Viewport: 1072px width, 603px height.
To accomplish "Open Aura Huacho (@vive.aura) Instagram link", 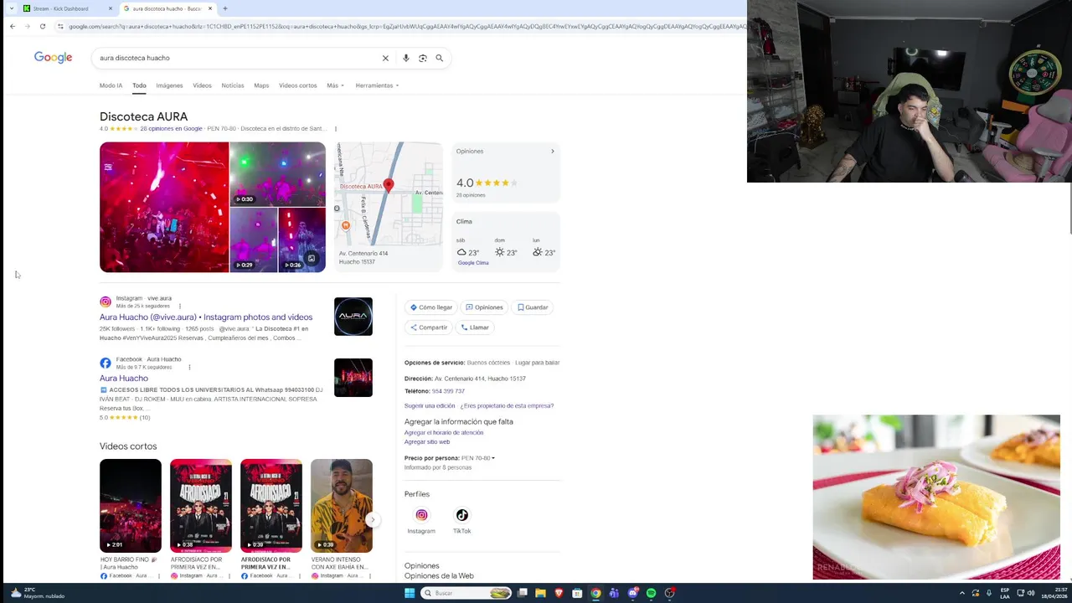I will 206,317.
